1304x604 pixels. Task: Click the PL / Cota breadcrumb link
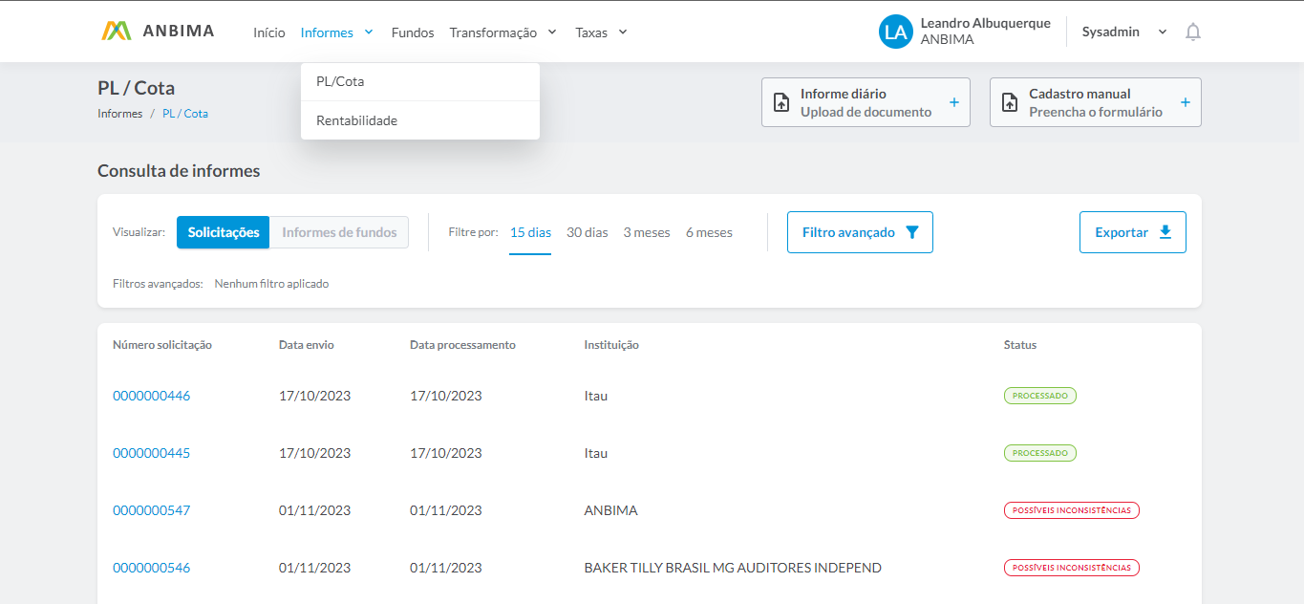tap(185, 114)
